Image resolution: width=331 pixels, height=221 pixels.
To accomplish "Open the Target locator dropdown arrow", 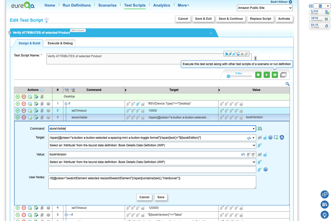I will [253, 138].
